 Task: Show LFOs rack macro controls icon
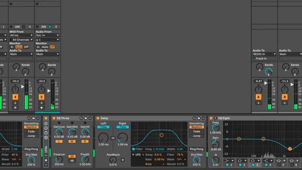tap(46, 123)
